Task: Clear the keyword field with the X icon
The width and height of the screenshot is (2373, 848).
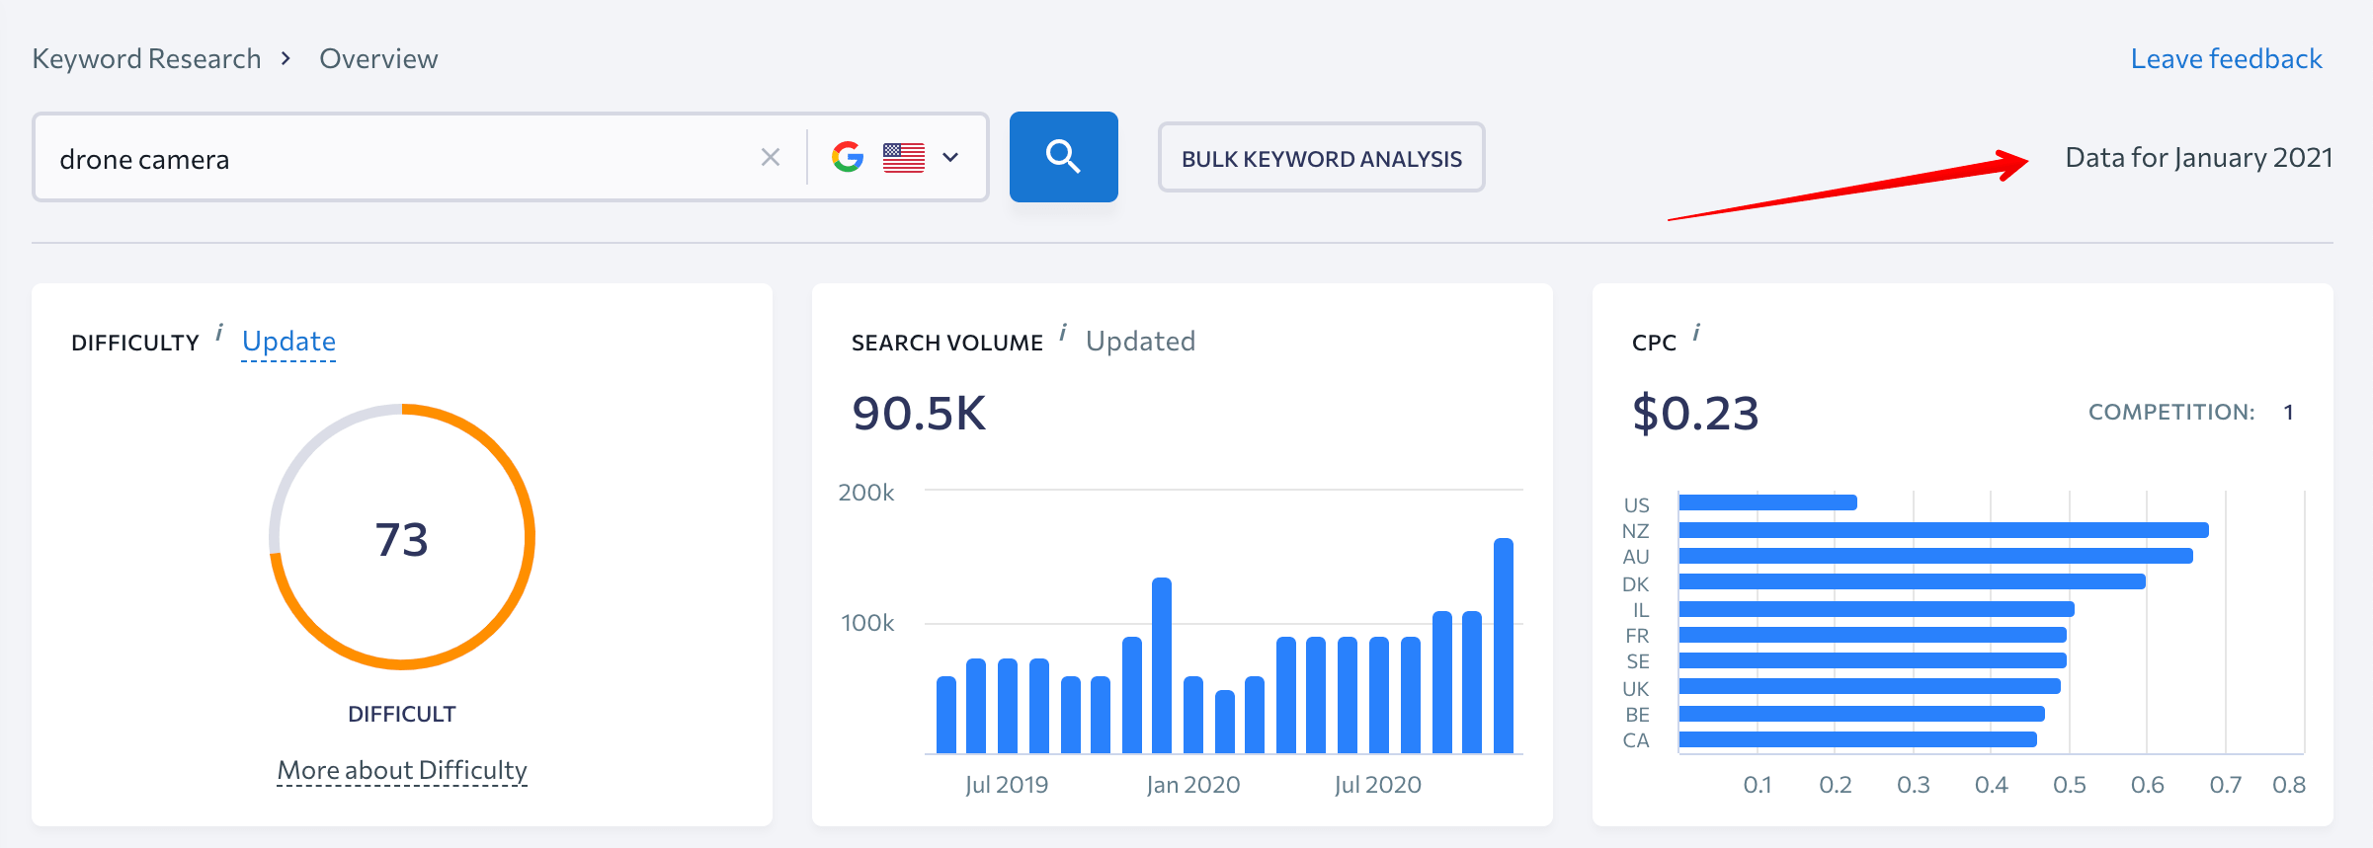Action: point(771,157)
